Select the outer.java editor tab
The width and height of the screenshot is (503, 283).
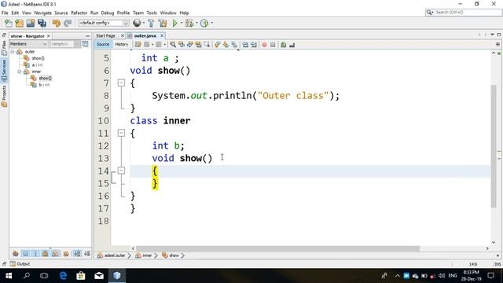[x=145, y=35]
